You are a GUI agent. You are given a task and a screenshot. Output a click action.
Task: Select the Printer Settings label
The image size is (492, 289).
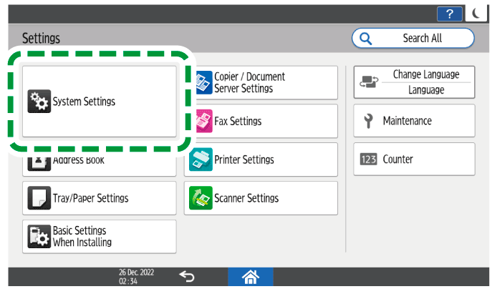pyautogui.click(x=243, y=160)
